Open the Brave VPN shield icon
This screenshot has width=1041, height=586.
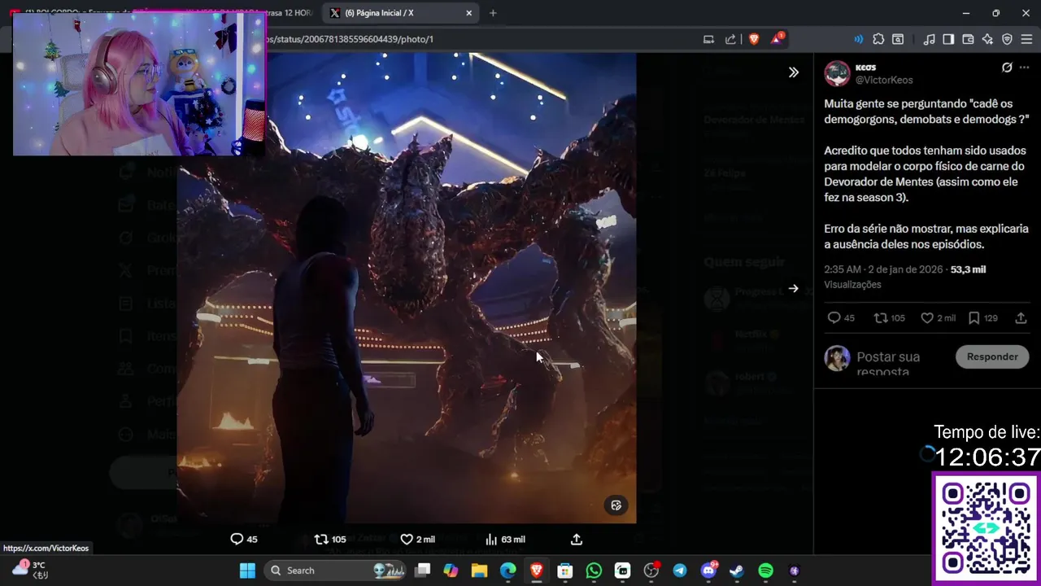[1007, 39]
